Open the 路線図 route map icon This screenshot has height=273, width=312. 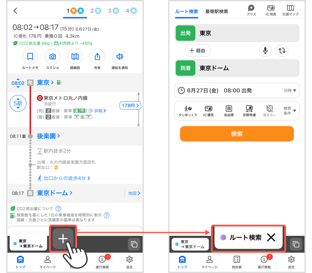[x=75, y=57]
